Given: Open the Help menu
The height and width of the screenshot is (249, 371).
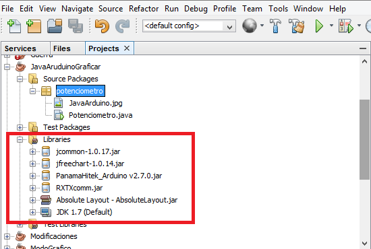Looking at the screenshot, I should [337, 9].
